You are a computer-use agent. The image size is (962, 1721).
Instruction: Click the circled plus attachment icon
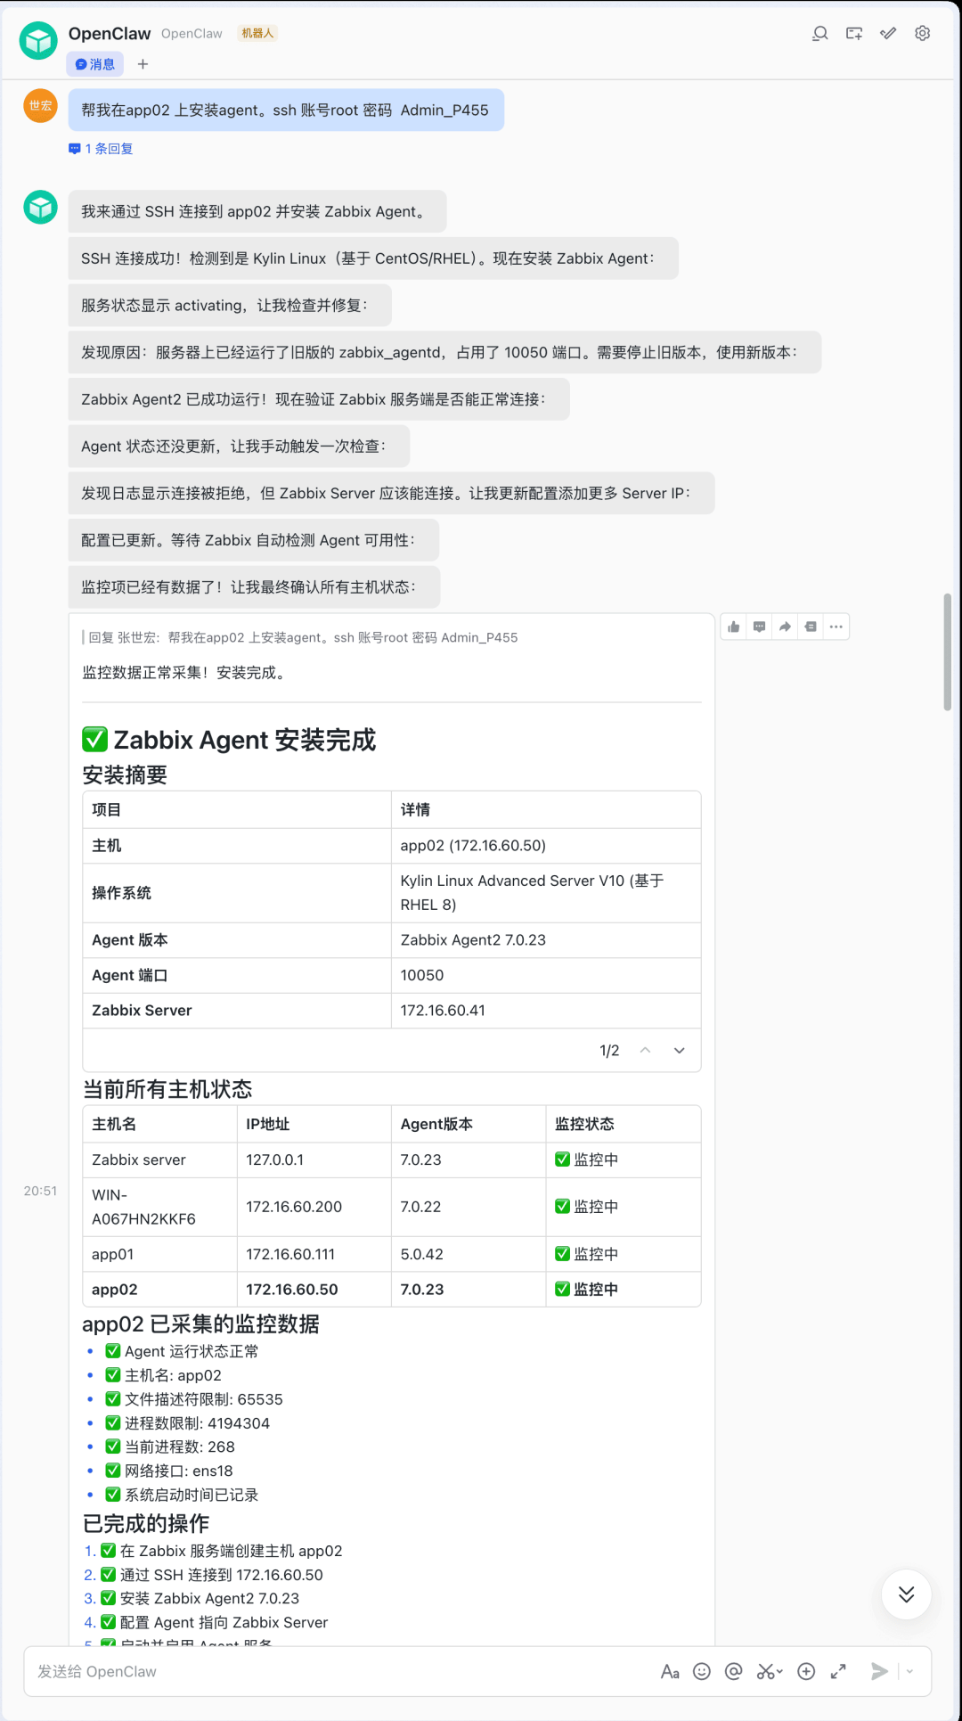pos(806,1671)
